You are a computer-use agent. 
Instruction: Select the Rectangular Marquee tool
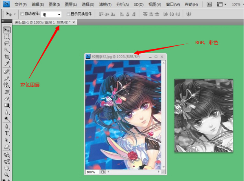point(7,37)
